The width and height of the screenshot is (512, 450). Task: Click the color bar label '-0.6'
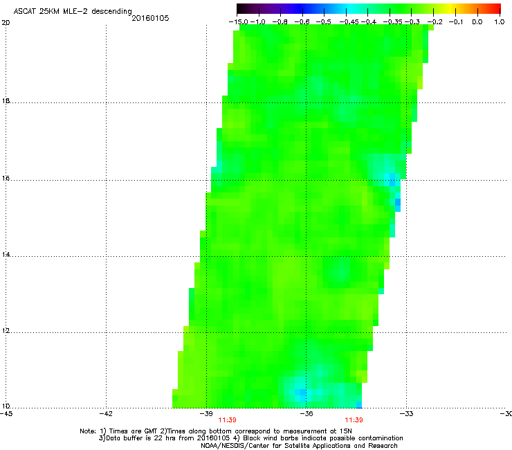coord(302,22)
